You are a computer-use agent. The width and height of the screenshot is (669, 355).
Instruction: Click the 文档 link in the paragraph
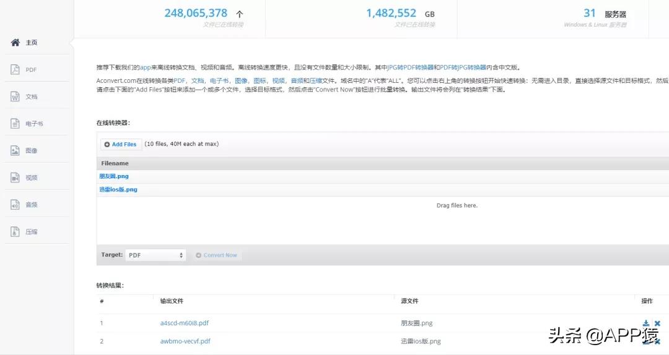[x=197, y=80]
